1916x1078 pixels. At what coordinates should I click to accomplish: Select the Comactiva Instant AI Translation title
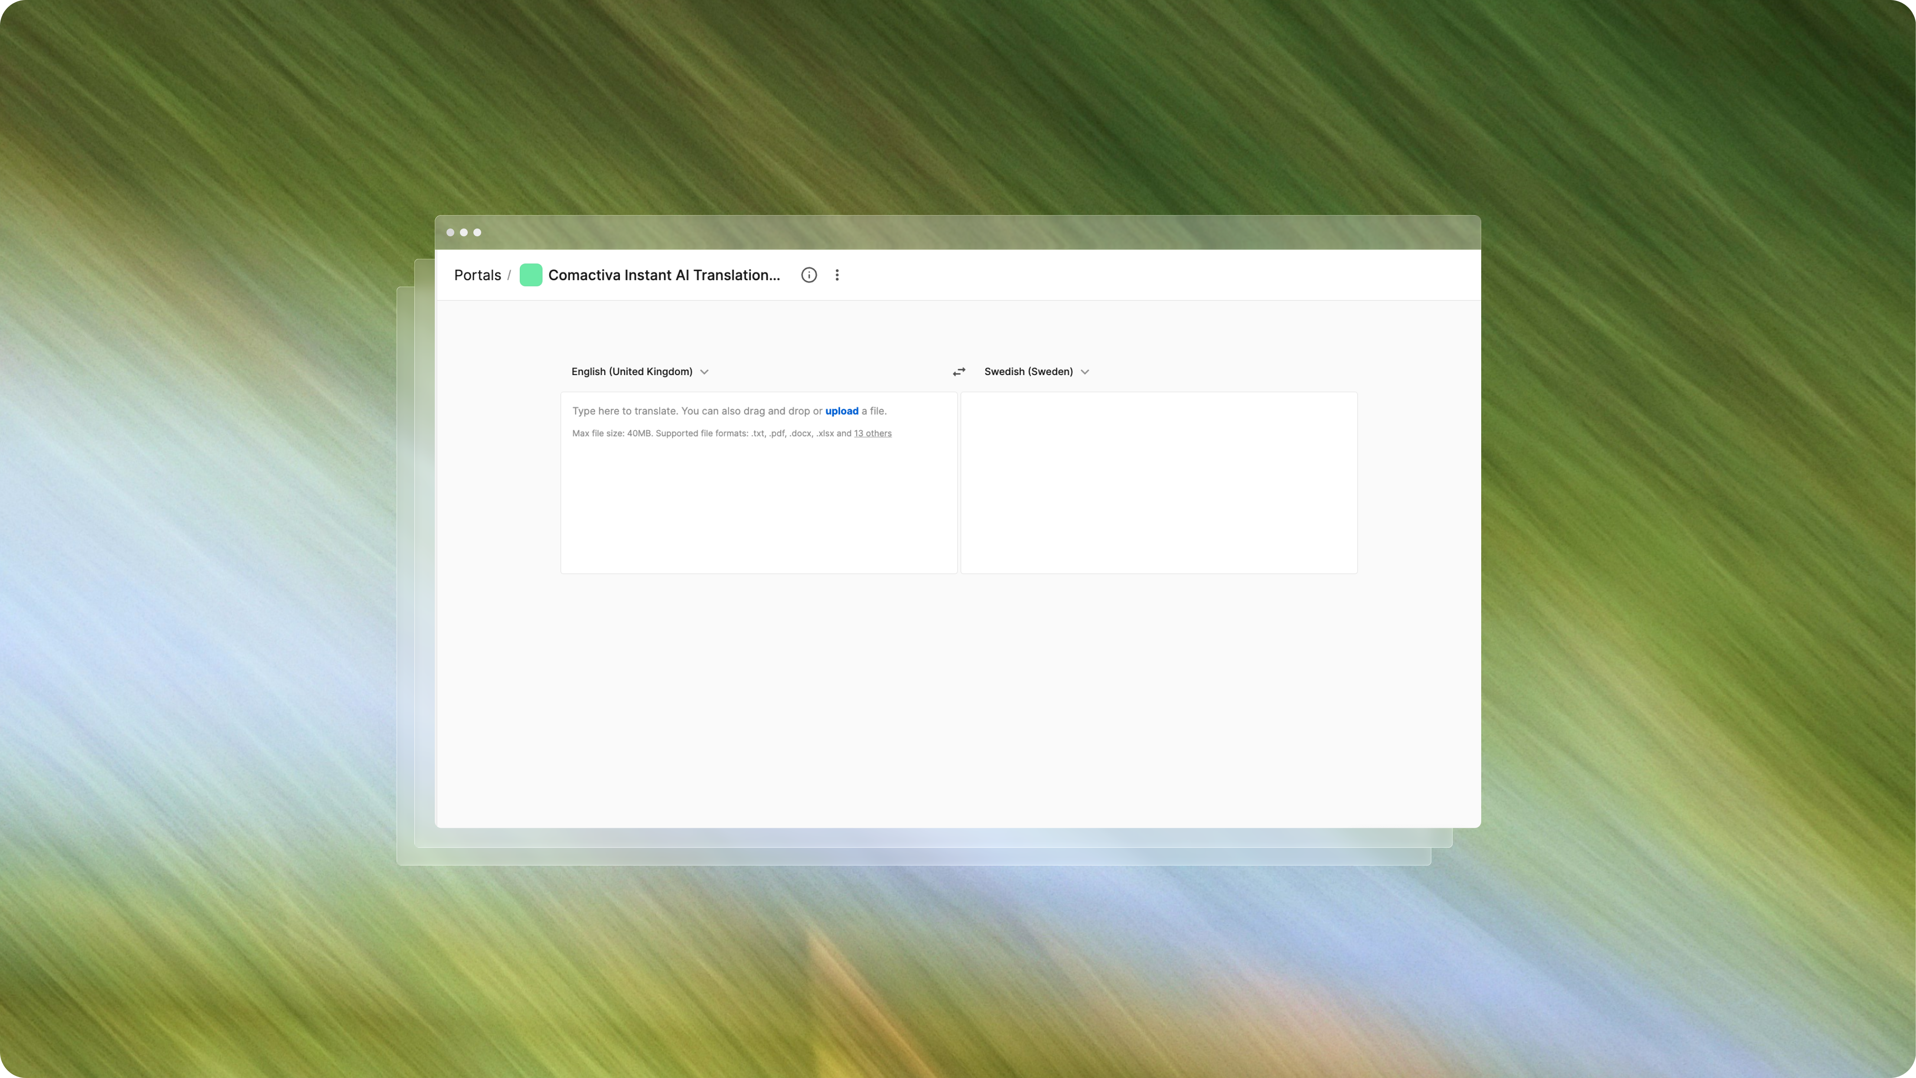pos(664,274)
